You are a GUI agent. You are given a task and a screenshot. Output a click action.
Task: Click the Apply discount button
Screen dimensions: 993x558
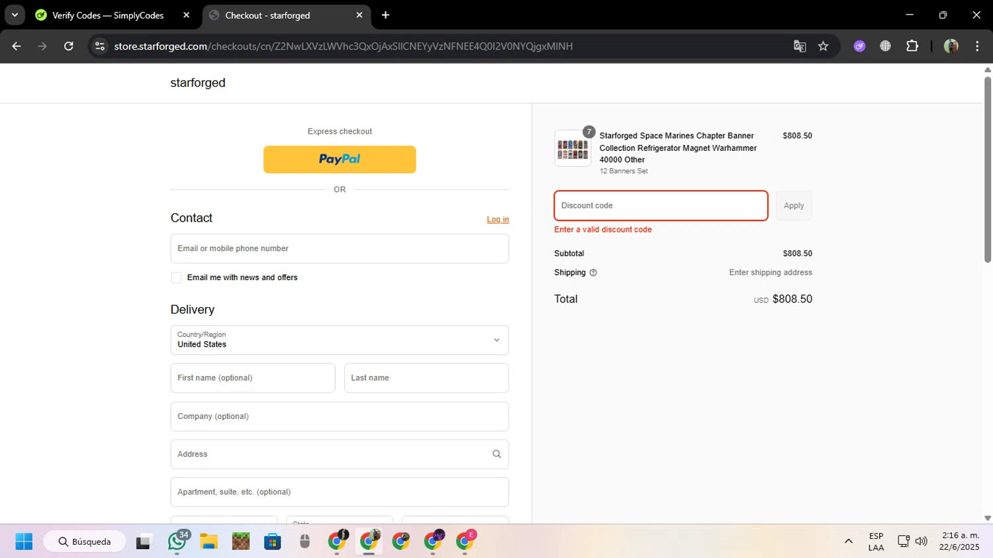tap(794, 206)
